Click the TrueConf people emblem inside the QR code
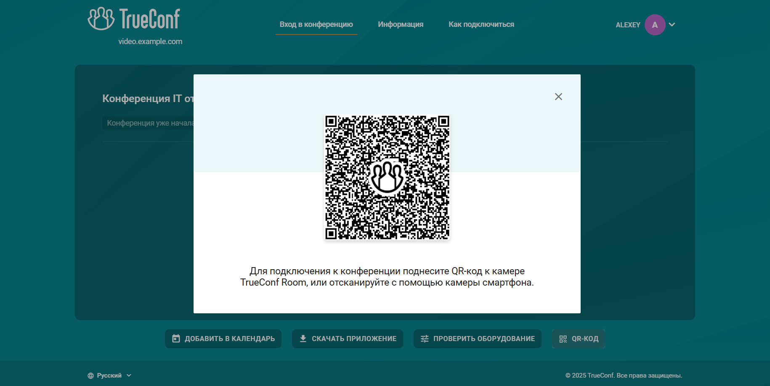 388,177
